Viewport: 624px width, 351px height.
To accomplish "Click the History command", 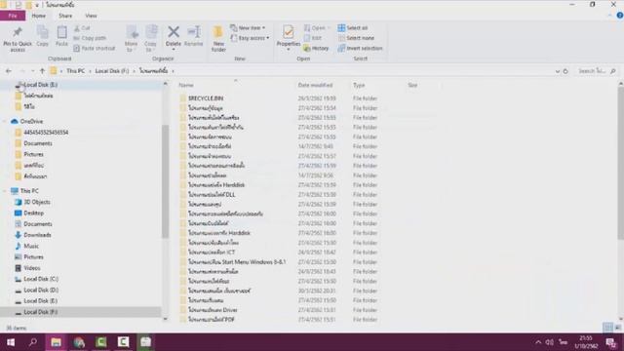I will click(316, 48).
